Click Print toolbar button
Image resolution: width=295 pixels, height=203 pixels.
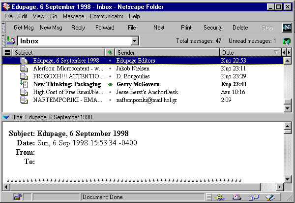point(186,28)
